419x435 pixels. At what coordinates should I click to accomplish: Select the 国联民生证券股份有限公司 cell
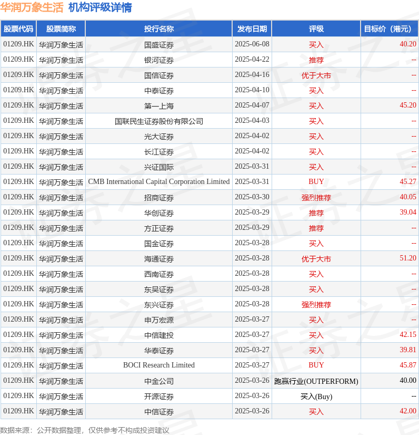pos(158,121)
